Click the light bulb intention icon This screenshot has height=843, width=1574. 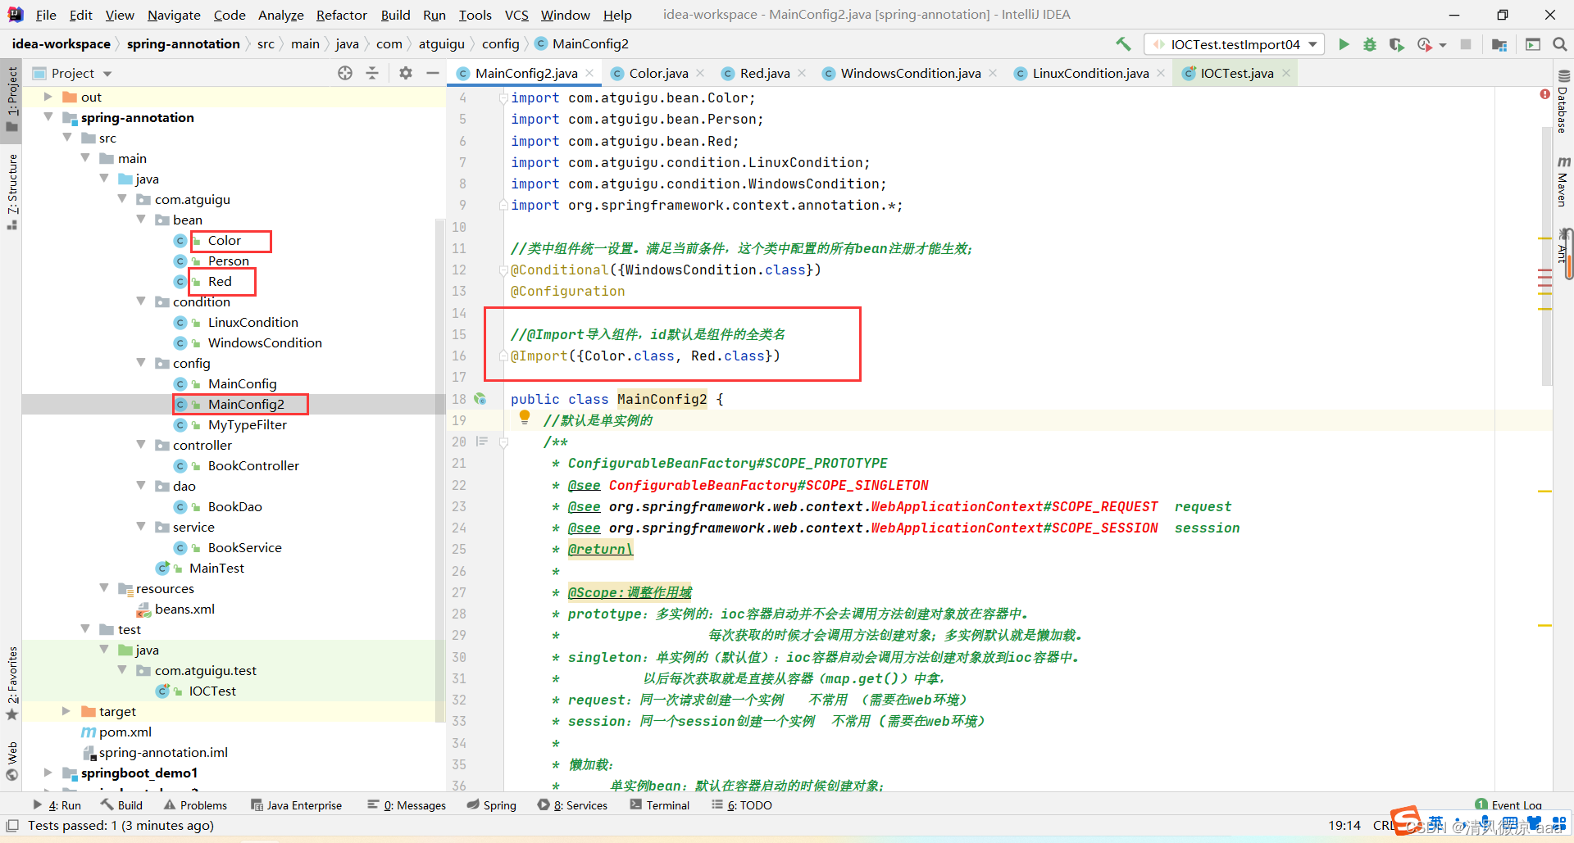525,418
